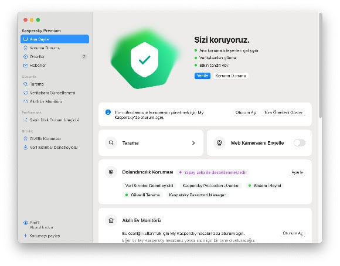
Task: Click the vertical scrollbar thumb
Action: pyautogui.click(x=320, y=65)
